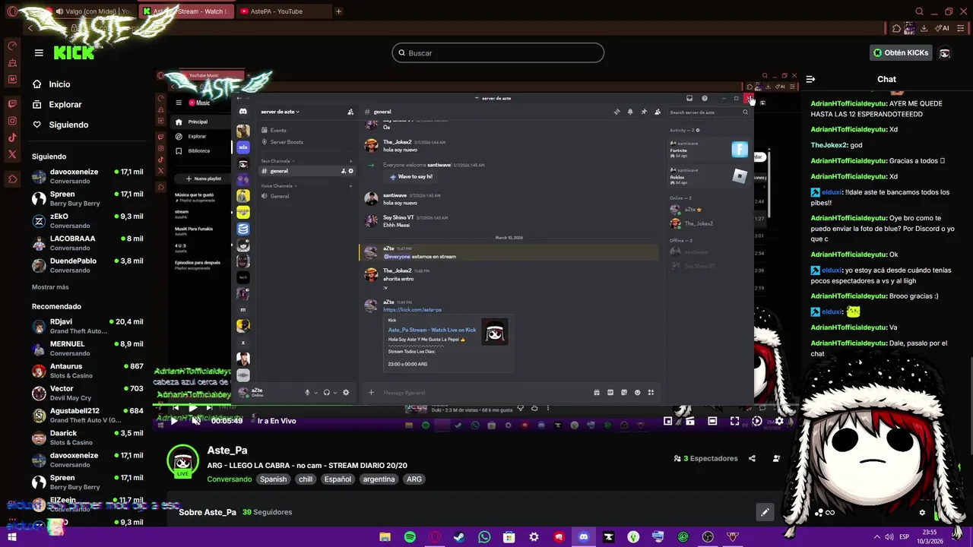Open MERNUEL recommended channel

coord(87,348)
